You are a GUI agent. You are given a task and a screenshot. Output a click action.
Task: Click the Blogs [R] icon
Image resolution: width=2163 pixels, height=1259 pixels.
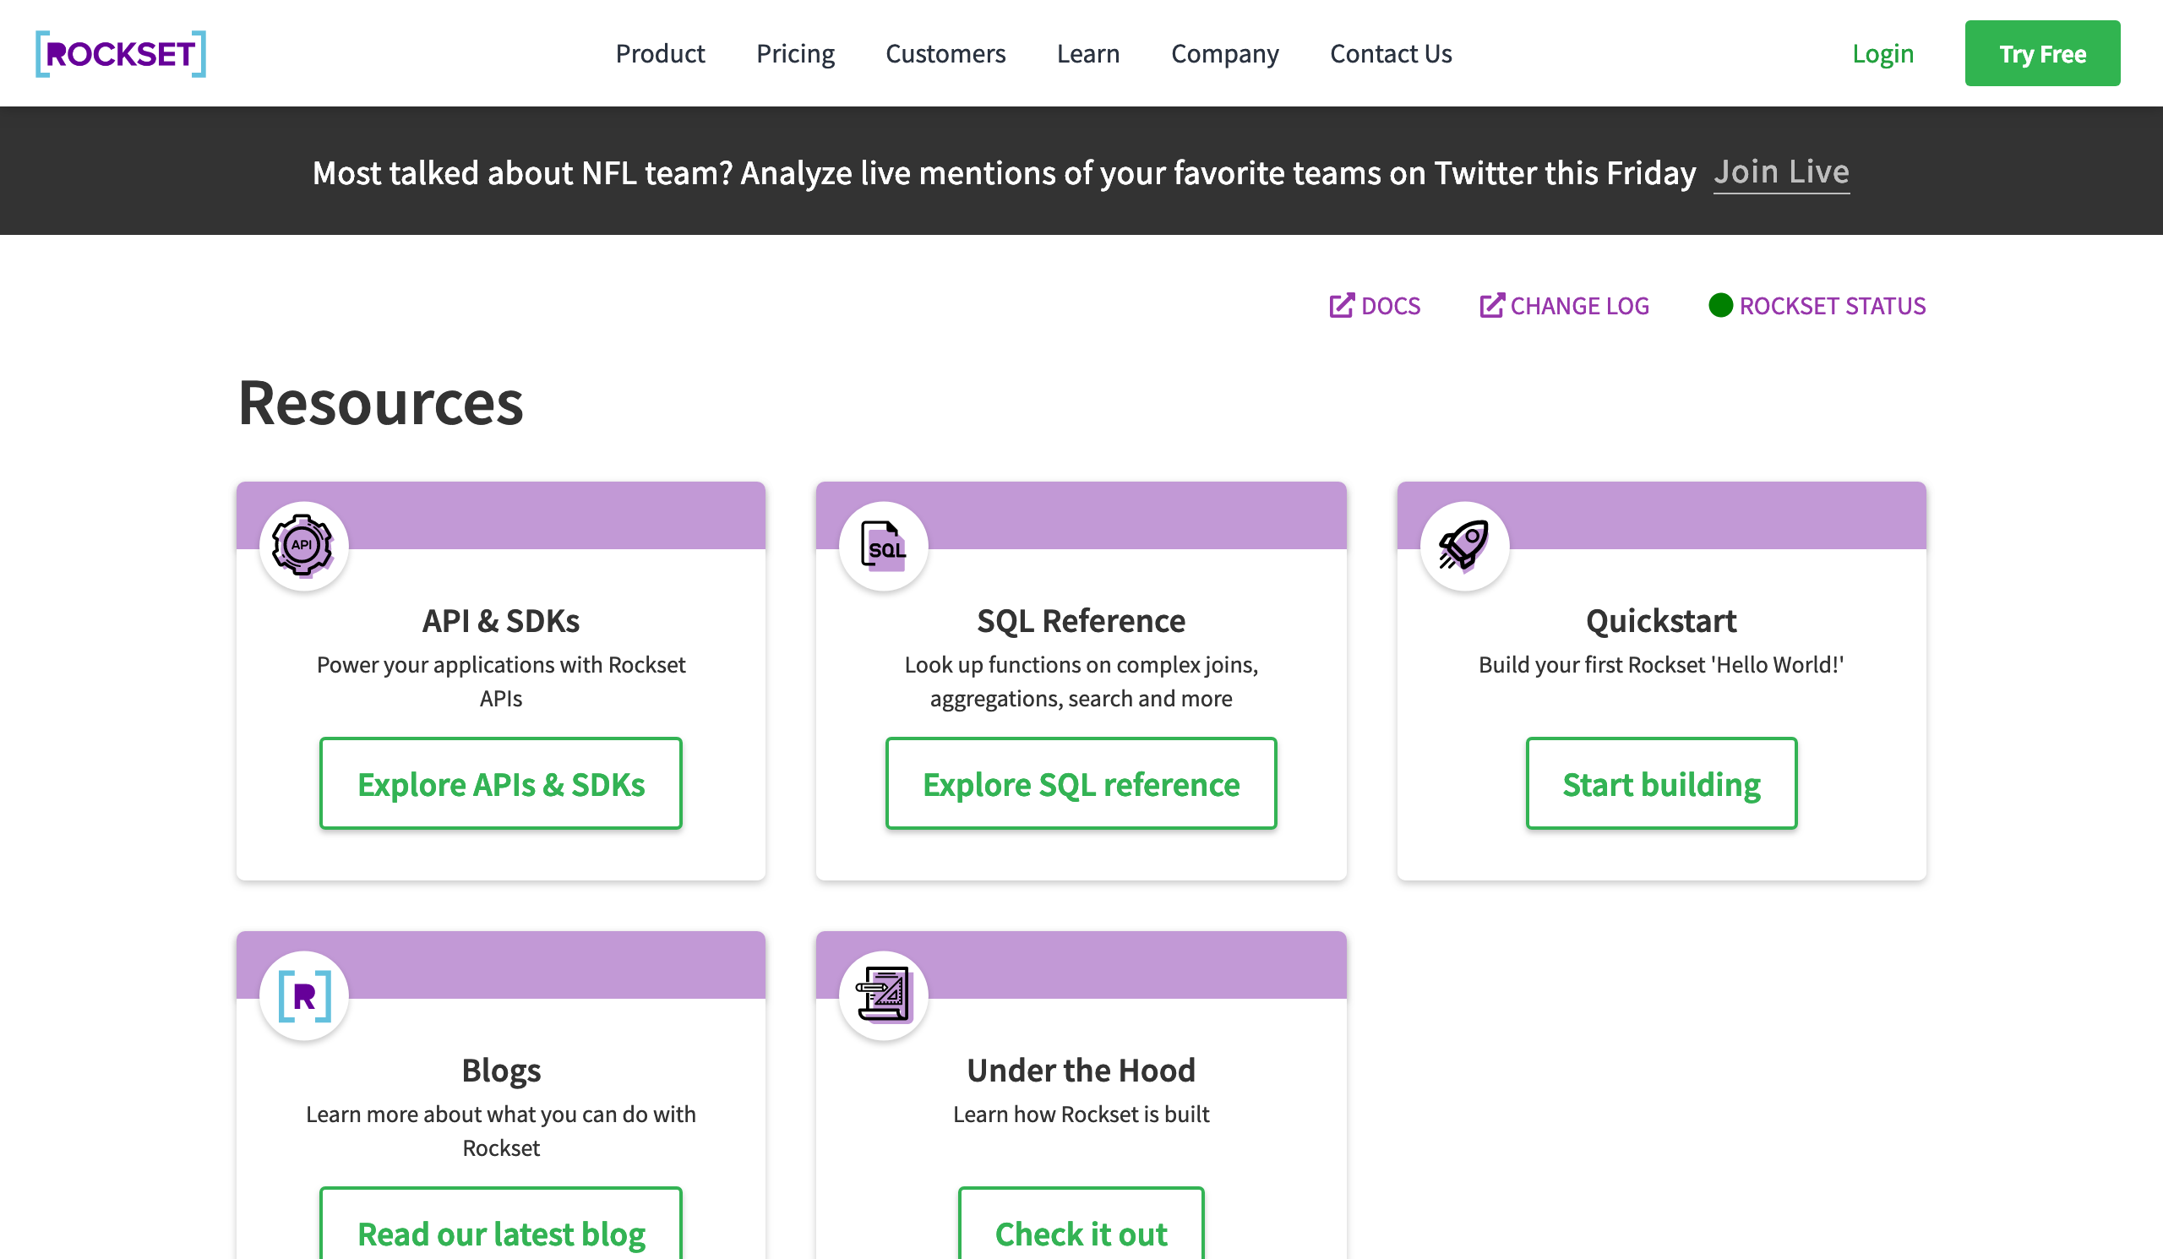coord(304,996)
